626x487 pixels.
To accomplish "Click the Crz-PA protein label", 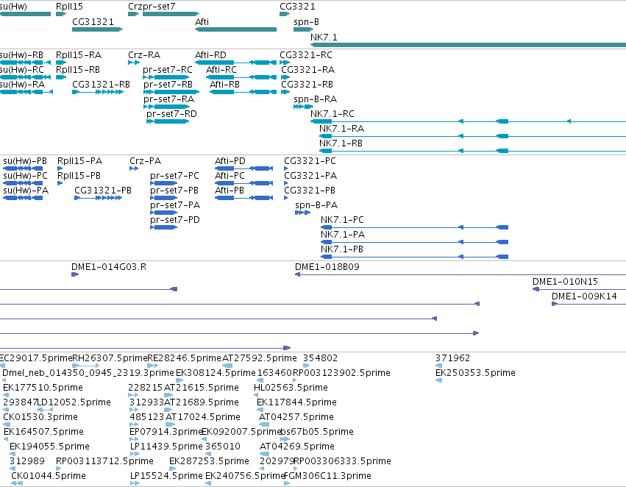I will pos(146,161).
